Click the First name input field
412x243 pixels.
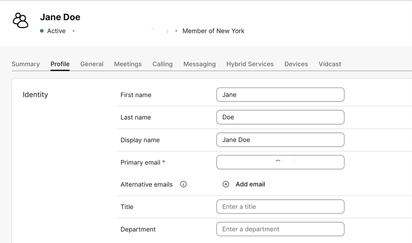[x=280, y=94]
